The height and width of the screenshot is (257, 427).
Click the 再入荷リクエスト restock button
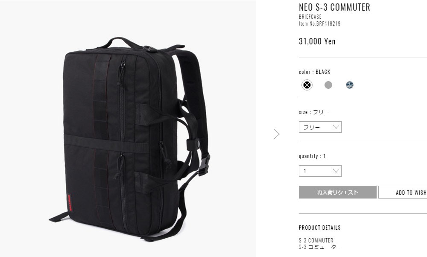tap(337, 192)
